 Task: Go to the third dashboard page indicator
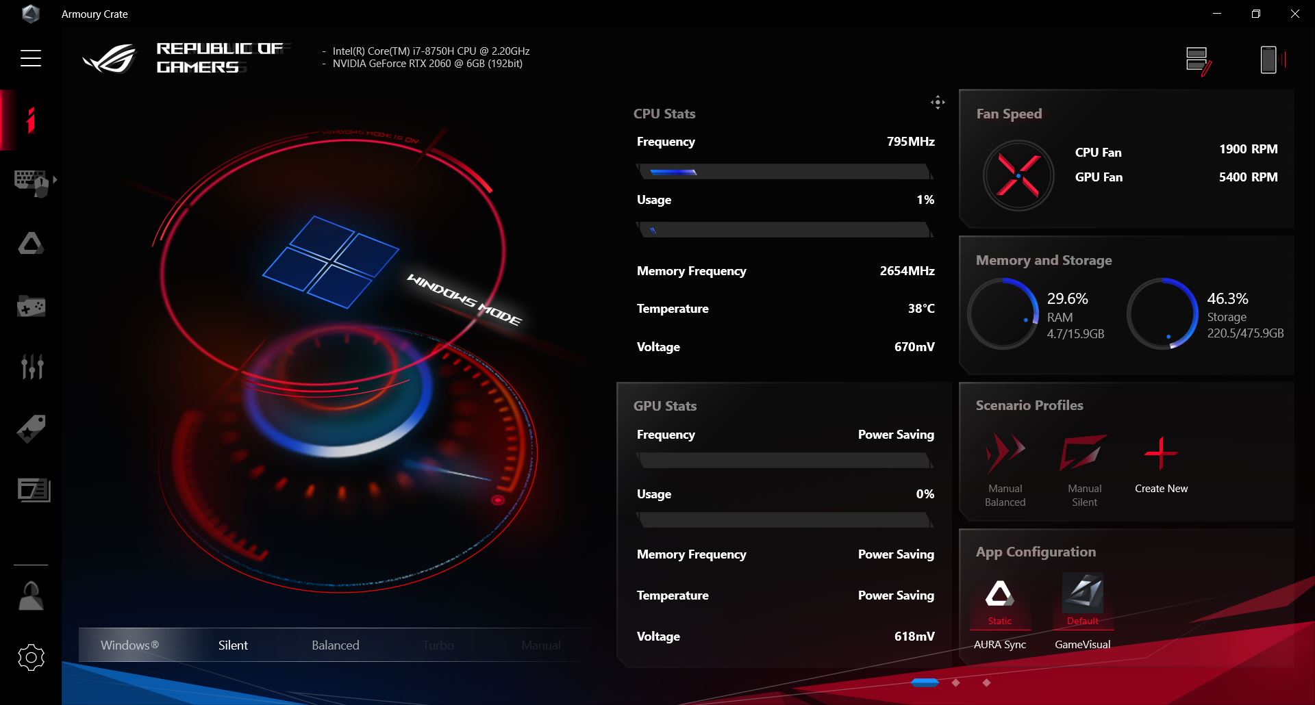[986, 682]
